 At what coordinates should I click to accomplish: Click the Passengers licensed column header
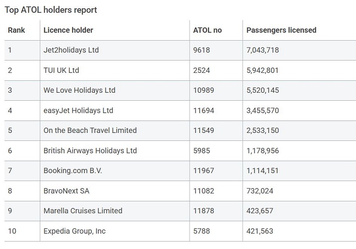[282, 30]
